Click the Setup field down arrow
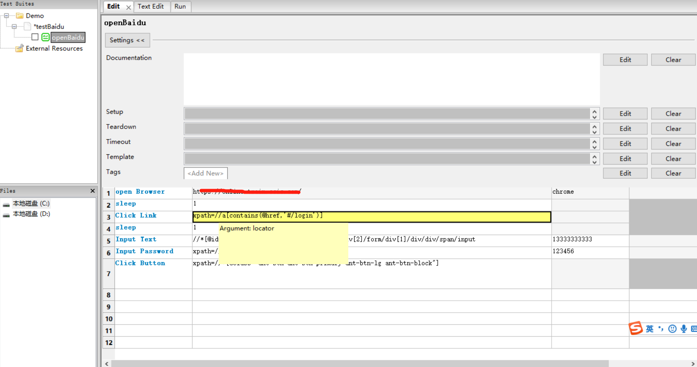The width and height of the screenshot is (697, 367). tap(594, 117)
